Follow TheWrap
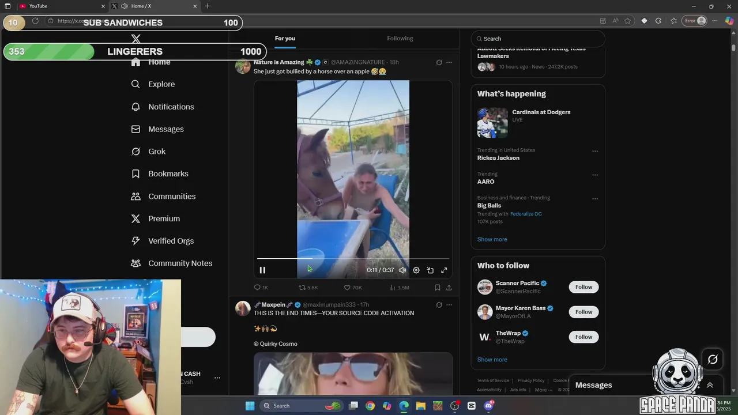 click(x=583, y=337)
